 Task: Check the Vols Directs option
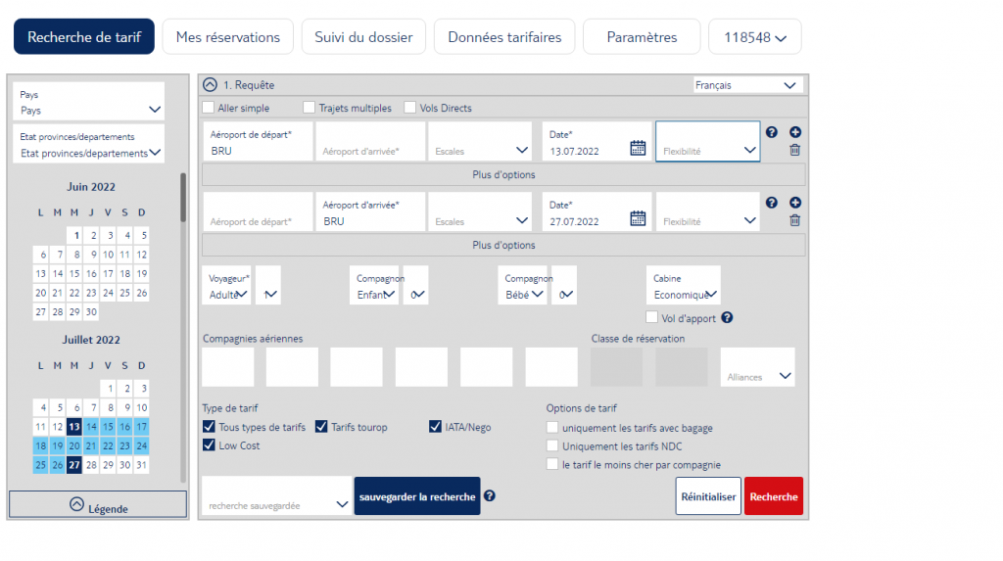pos(410,108)
